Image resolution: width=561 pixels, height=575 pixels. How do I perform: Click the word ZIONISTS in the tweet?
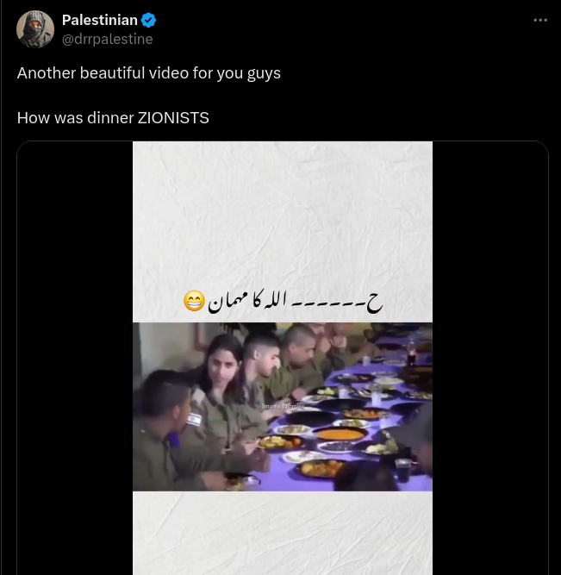point(173,117)
